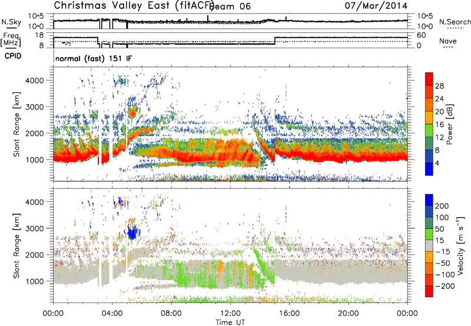Click the 04:00 time axis tick label

tap(112, 314)
